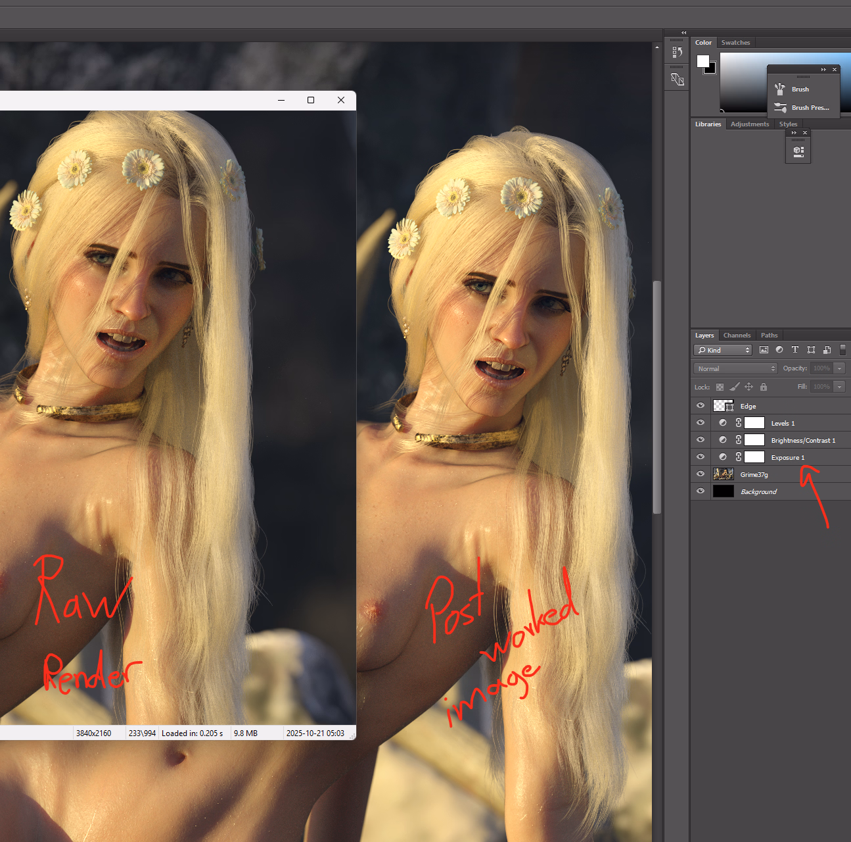Image resolution: width=851 pixels, height=842 pixels.
Task: Hide the Edge layer
Action: (701, 406)
